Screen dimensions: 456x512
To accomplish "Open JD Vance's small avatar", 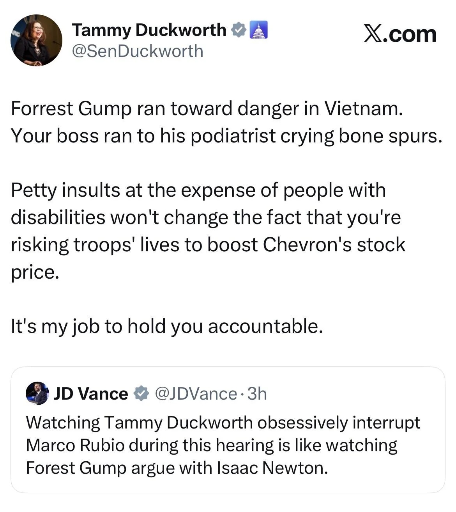I will click(37, 393).
